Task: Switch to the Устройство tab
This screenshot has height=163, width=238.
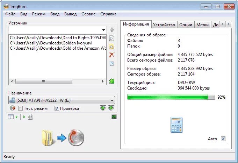Action: coord(164,25)
